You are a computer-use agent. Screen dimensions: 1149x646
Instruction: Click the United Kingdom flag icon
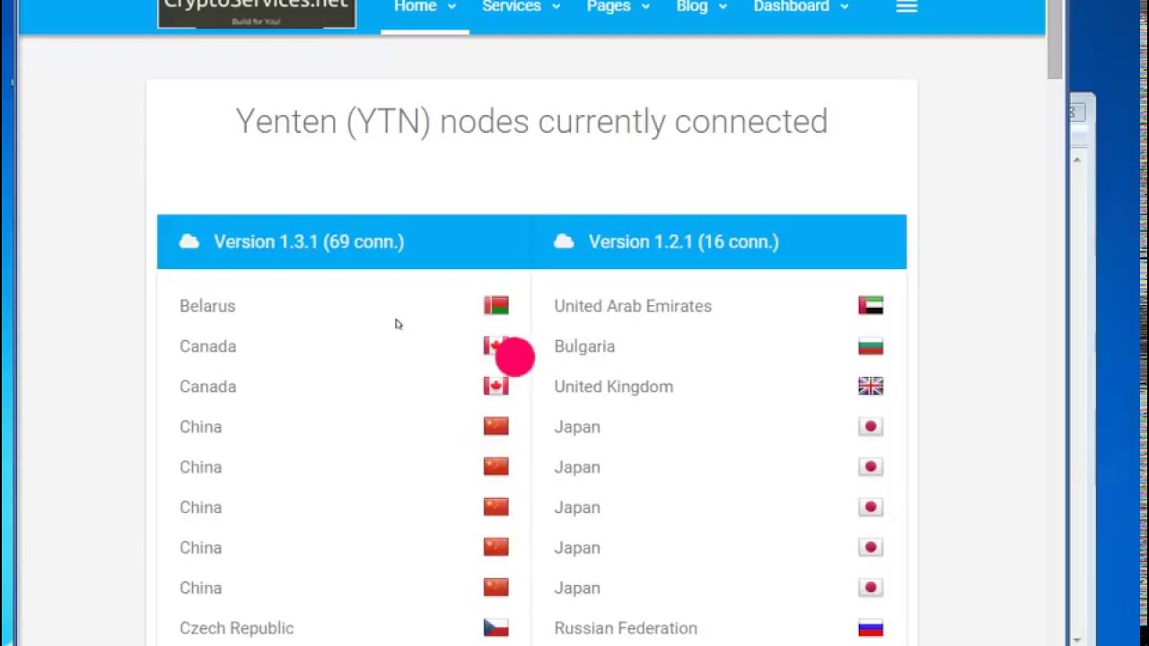pyautogui.click(x=871, y=387)
